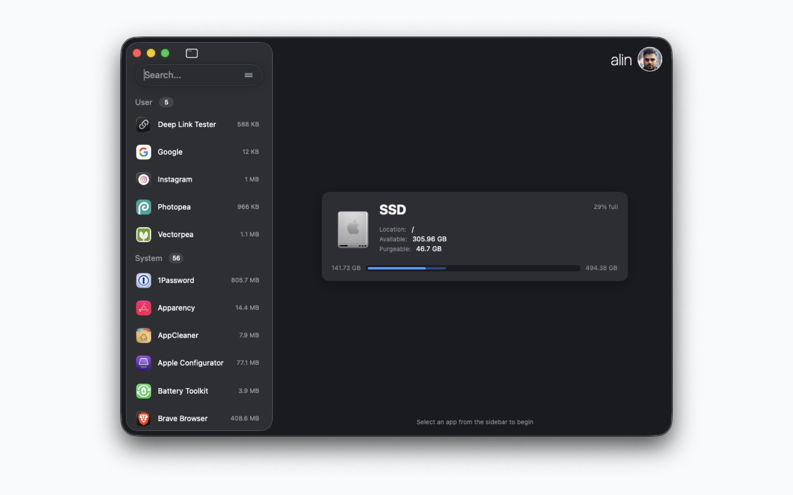Image resolution: width=793 pixels, height=495 pixels.
Task: Click the Brave Browser label text
Action: pos(183,418)
